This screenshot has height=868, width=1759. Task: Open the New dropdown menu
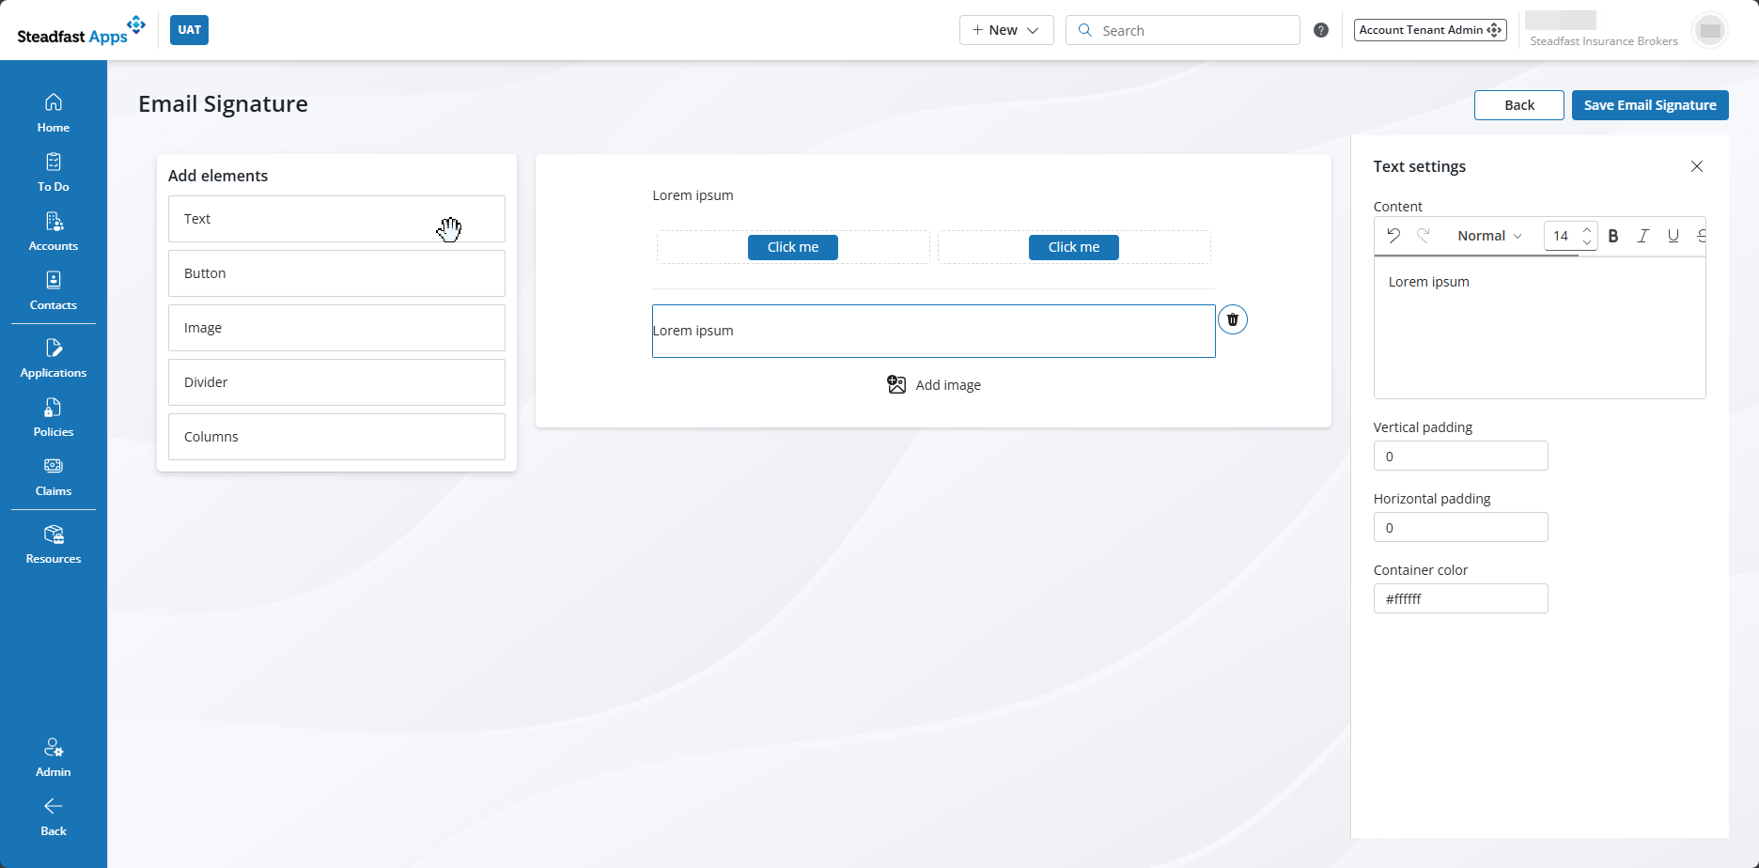[1006, 30]
